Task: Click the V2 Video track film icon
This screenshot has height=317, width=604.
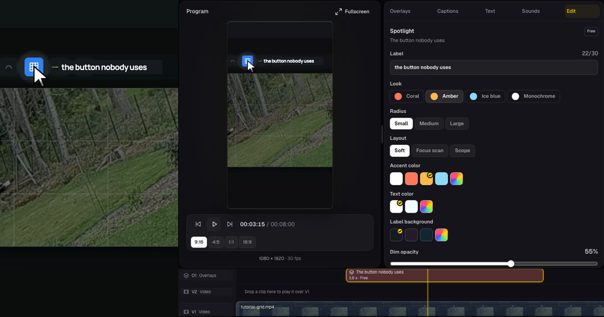Action: point(186,292)
